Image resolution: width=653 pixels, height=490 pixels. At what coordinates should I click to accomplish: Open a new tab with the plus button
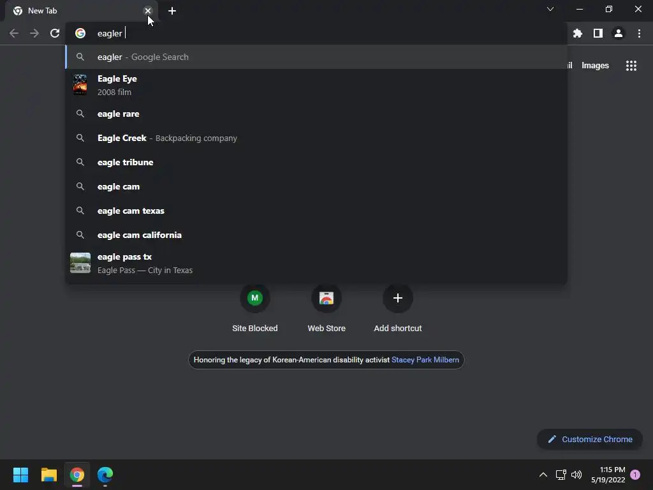tap(172, 11)
